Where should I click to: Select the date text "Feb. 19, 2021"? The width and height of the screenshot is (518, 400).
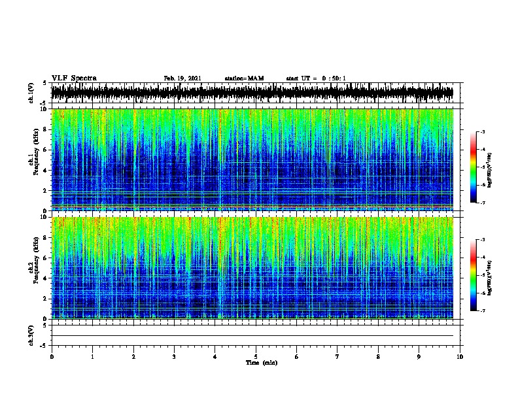click(x=182, y=78)
